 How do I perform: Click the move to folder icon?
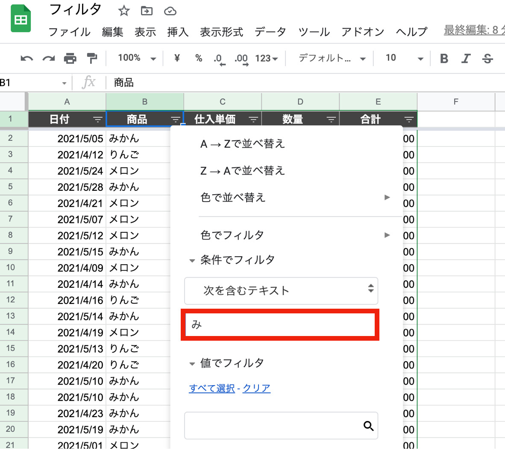(x=147, y=11)
